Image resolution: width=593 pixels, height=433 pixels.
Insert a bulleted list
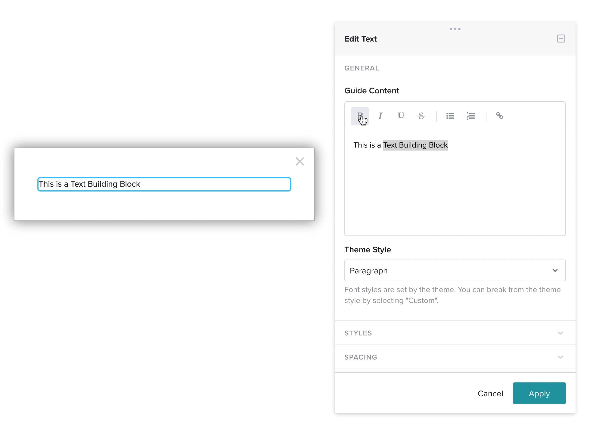(x=450, y=116)
